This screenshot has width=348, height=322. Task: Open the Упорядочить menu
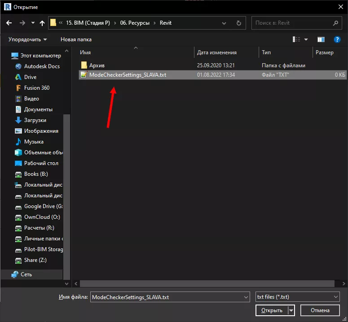point(27,39)
